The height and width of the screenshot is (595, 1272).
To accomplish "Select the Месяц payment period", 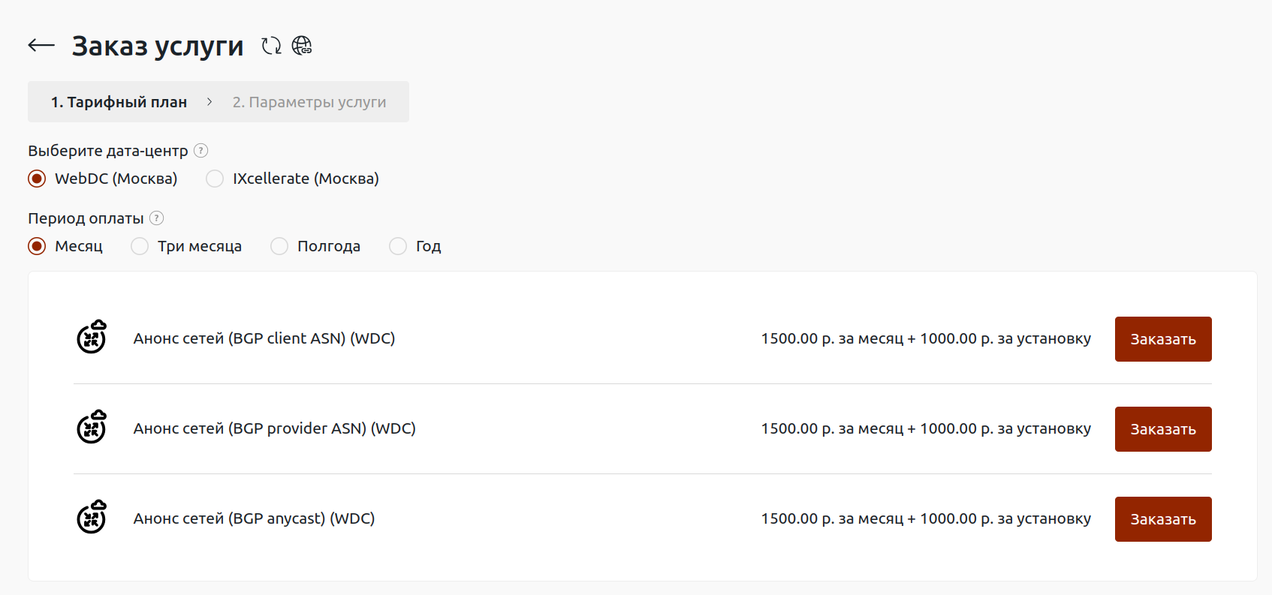I will (37, 246).
